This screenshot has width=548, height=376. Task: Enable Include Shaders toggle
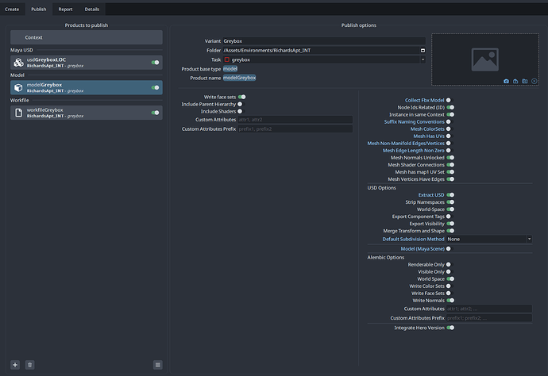pyautogui.click(x=240, y=111)
